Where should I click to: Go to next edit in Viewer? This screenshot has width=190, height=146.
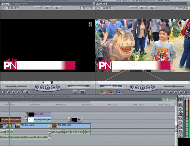pos(58,87)
